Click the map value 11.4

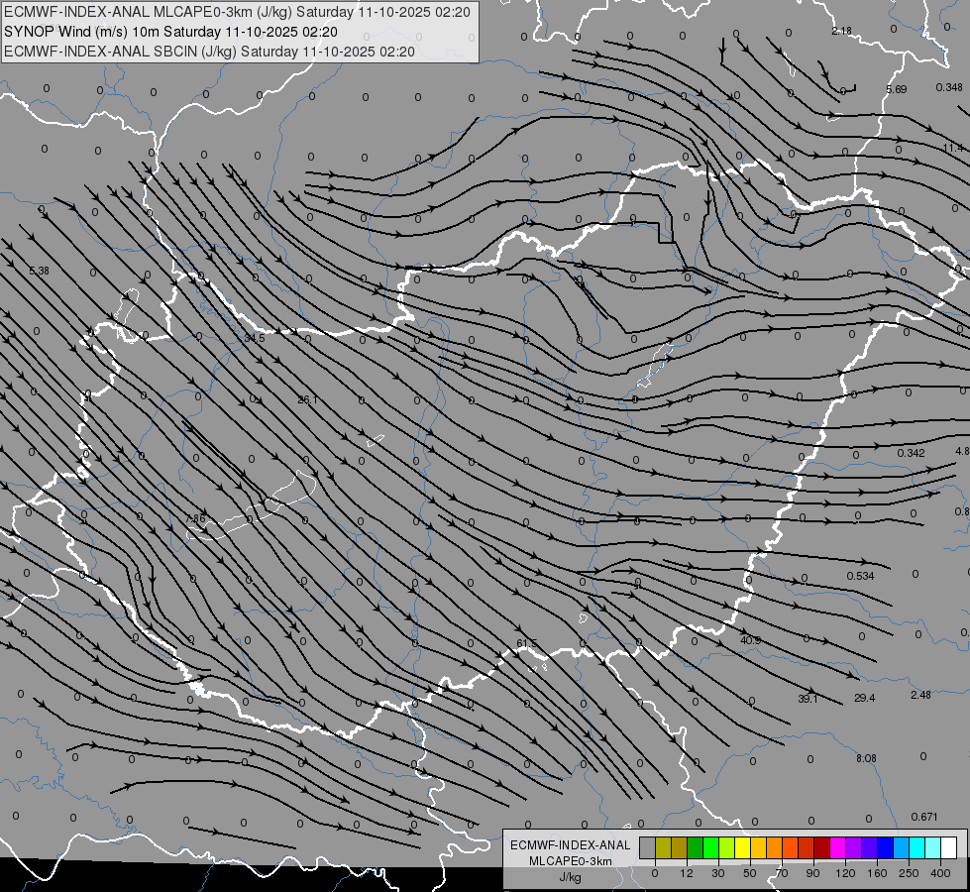point(953,148)
